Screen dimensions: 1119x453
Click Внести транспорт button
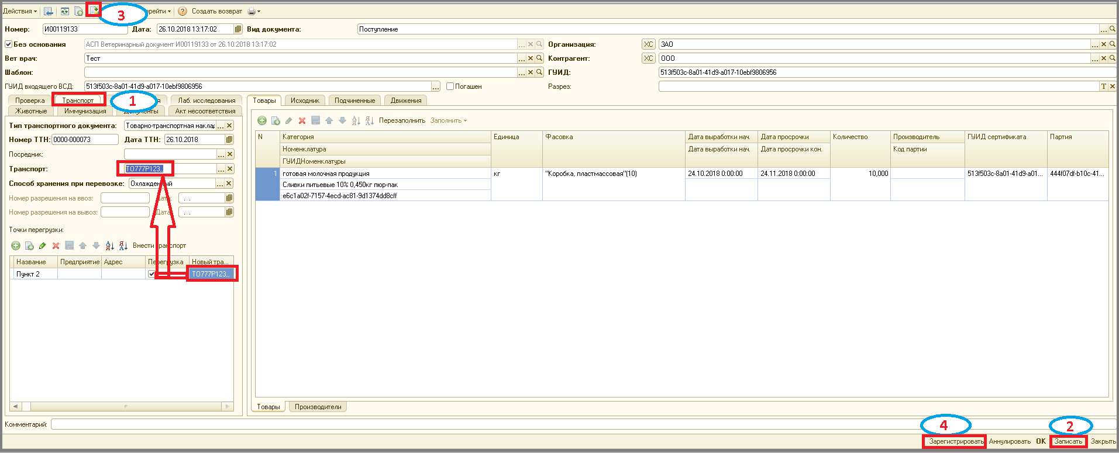coord(159,245)
